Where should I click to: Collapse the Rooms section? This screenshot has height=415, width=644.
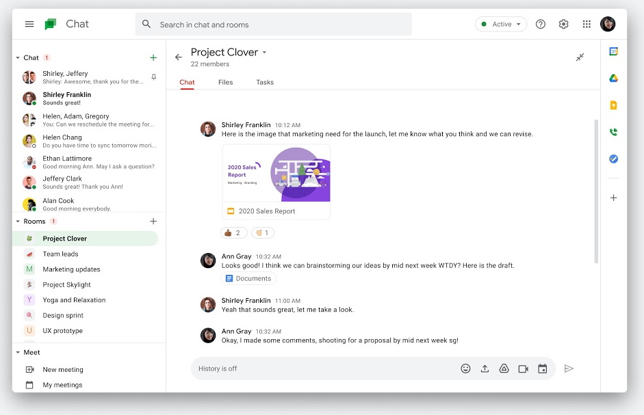click(18, 221)
